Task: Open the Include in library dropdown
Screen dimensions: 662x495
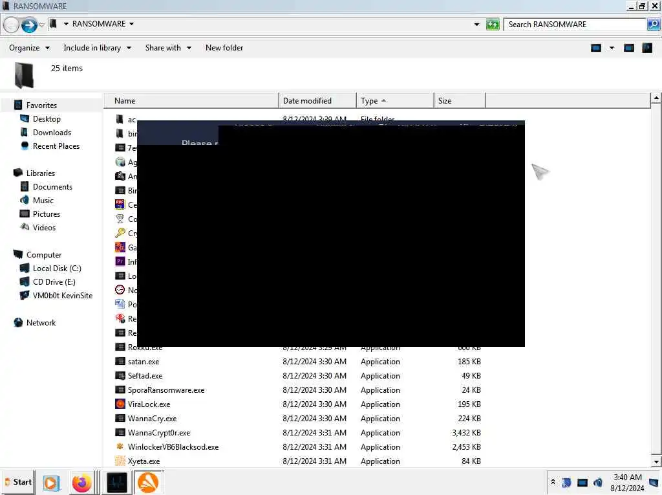Action: click(x=97, y=48)
